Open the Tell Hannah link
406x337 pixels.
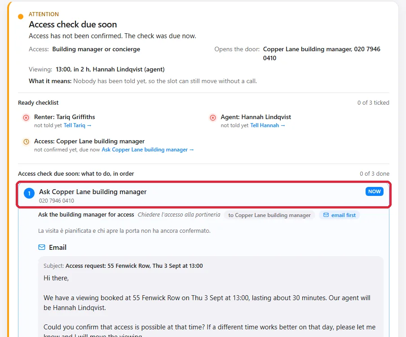(268, 125)
